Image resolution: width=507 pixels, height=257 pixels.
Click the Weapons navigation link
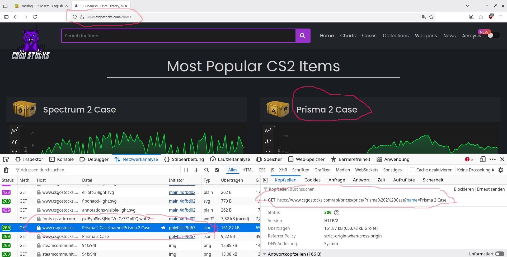coord(426,36)
